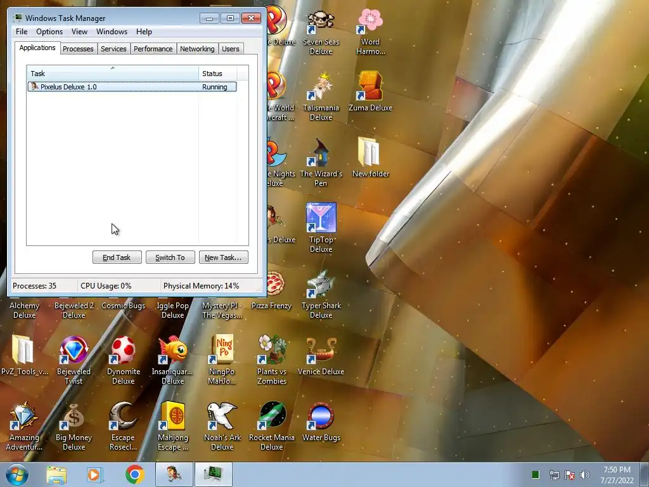Screen dimensions: 649x487
Task: Open the Windows menu in Task Manager
Action: tap(112, 32)
